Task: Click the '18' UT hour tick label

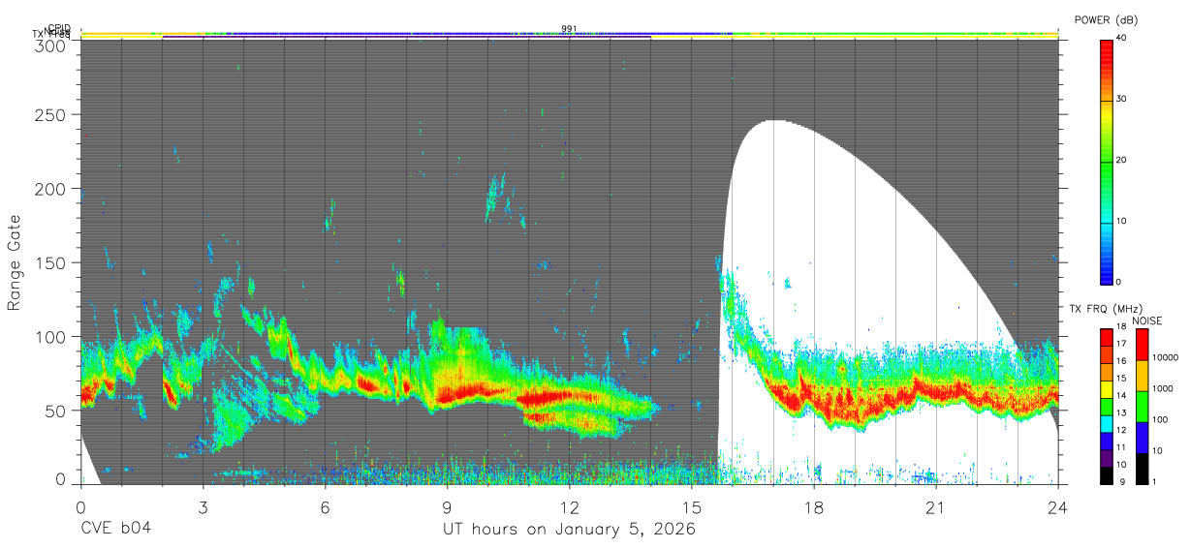Action: coord(814,507)
